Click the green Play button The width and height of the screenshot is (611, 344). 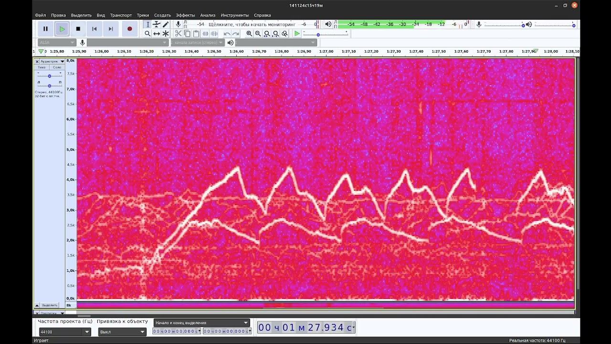62,29
